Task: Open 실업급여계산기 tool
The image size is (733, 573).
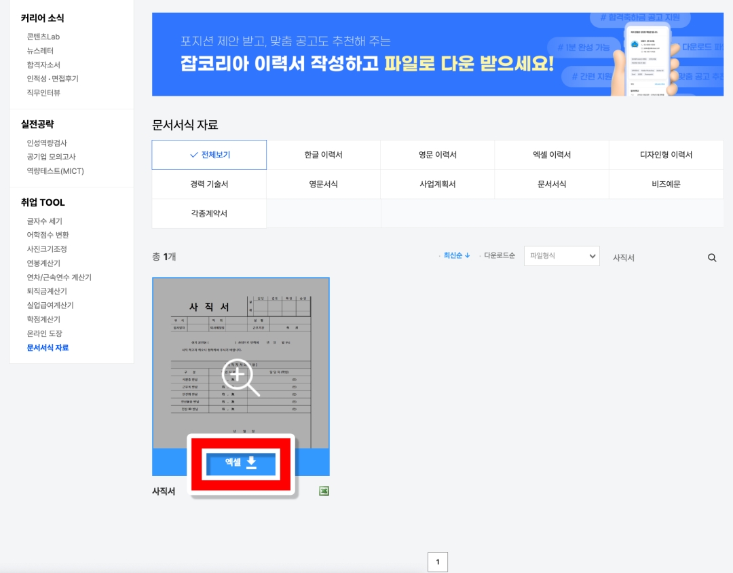Action: click(x=50, y=305)
